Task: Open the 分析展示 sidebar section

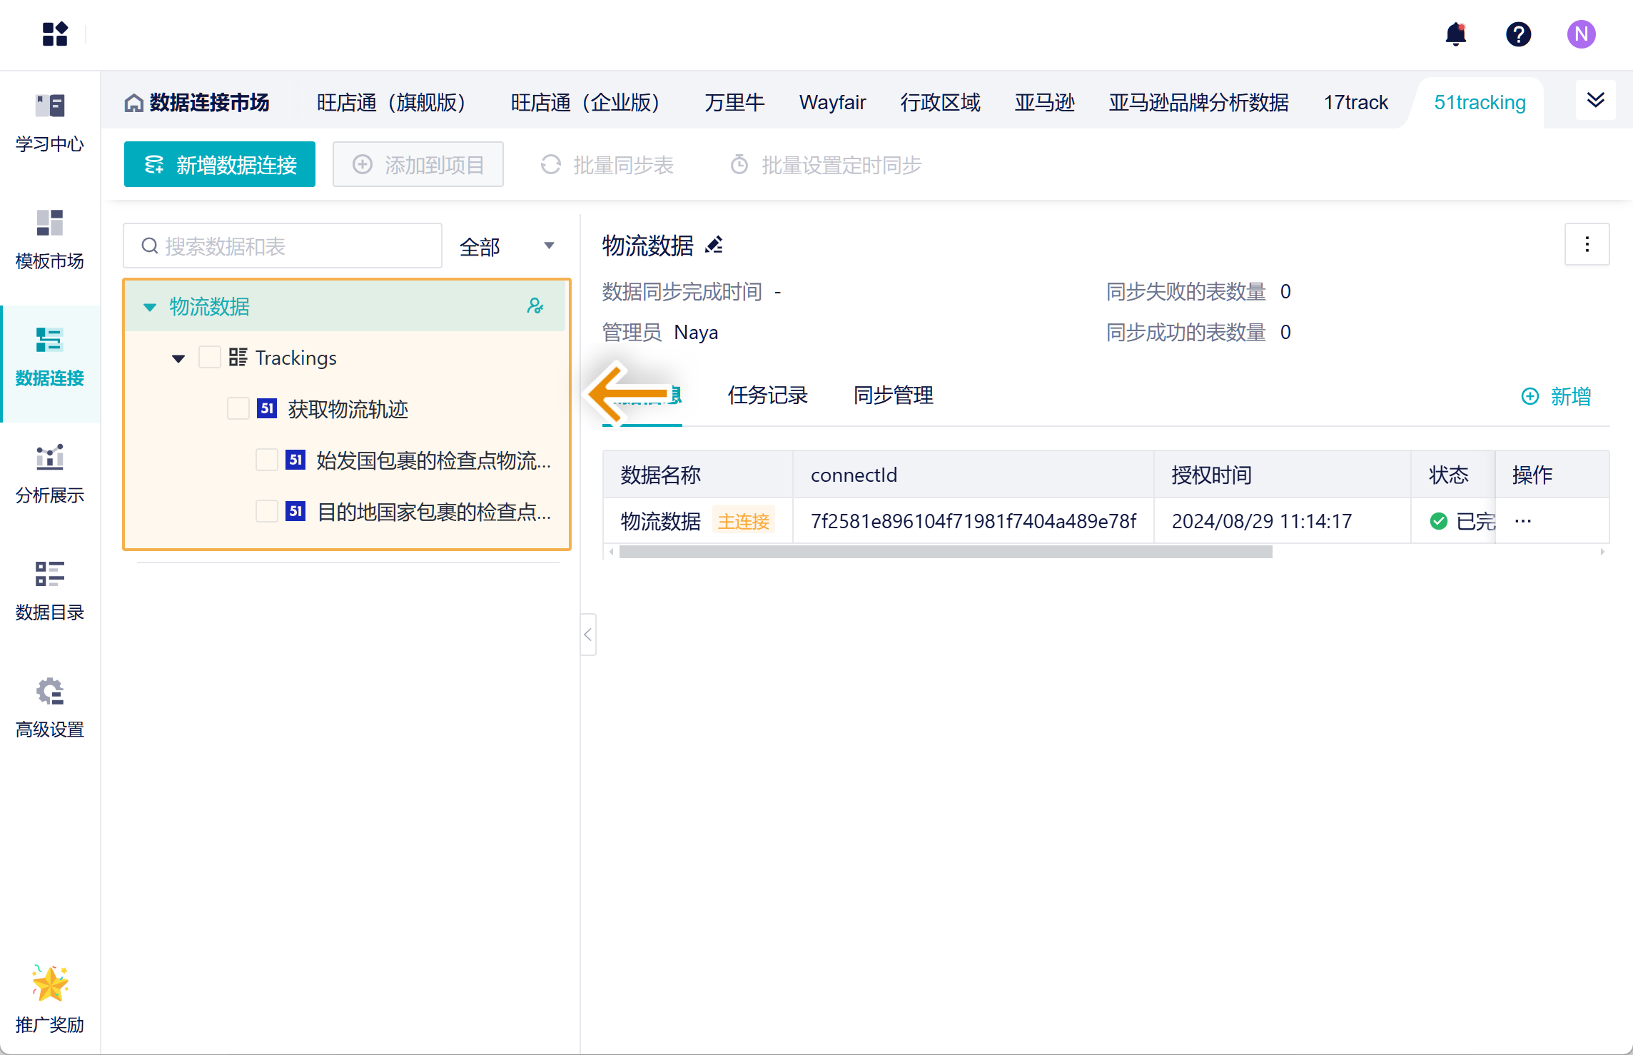Action: [x=50, y=473]
